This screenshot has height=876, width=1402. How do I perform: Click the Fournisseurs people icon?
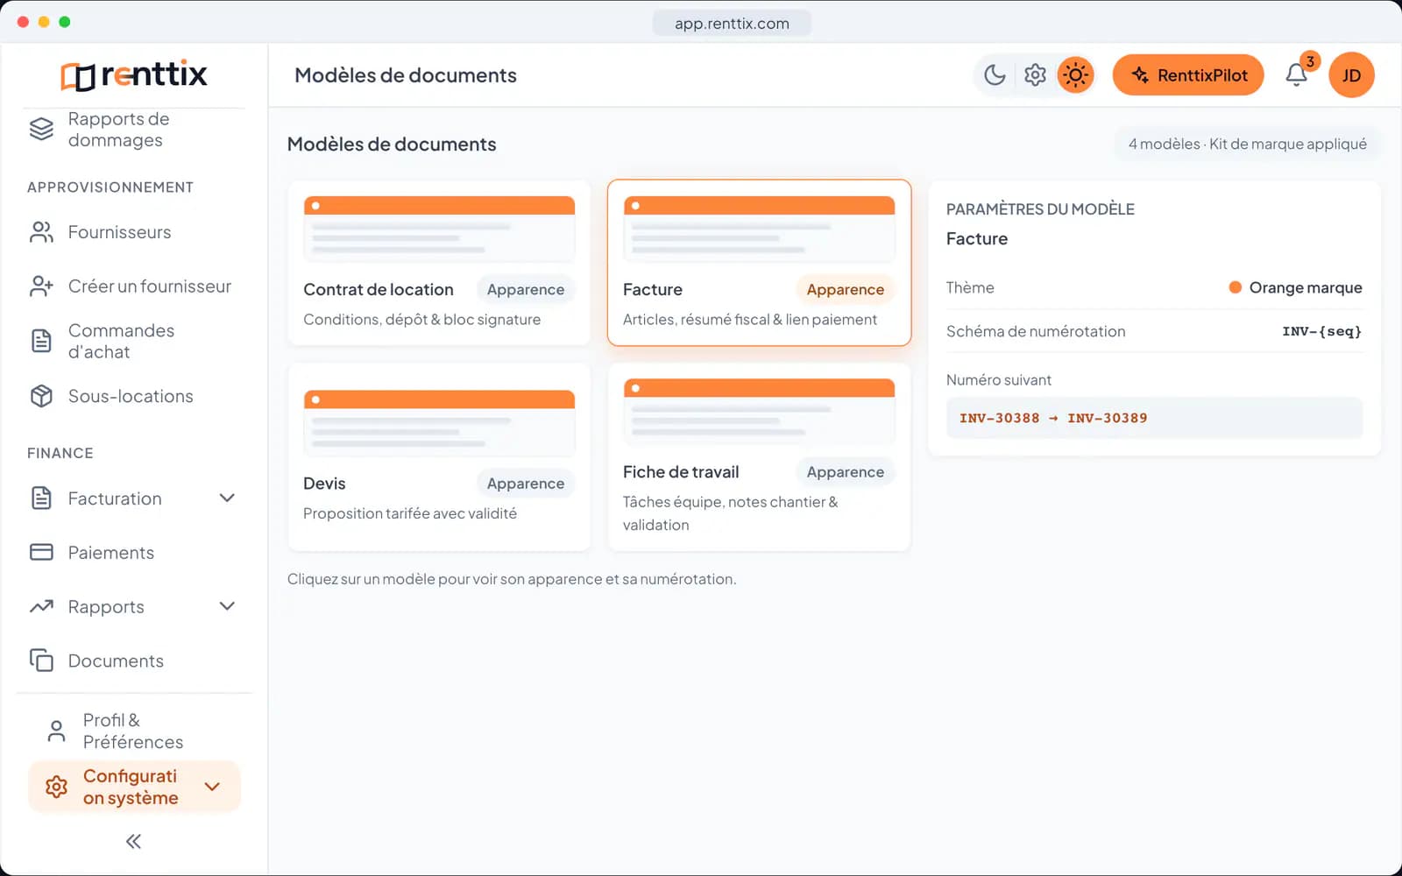pyautogui.click(x=41, y=232)
